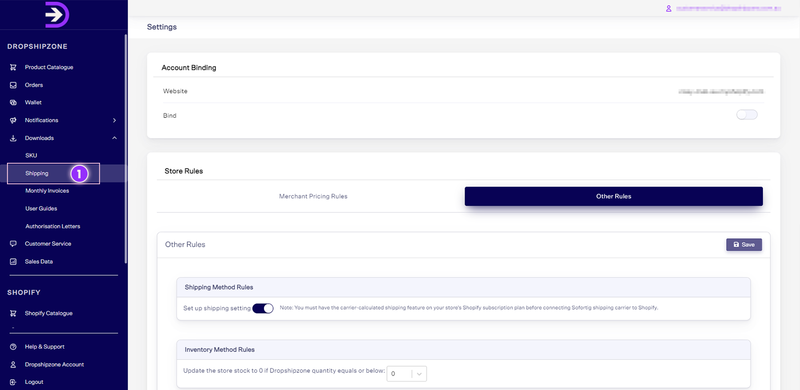Click the Downloads arrow icon
Screen dimensions: 800x390
(13, 138)
